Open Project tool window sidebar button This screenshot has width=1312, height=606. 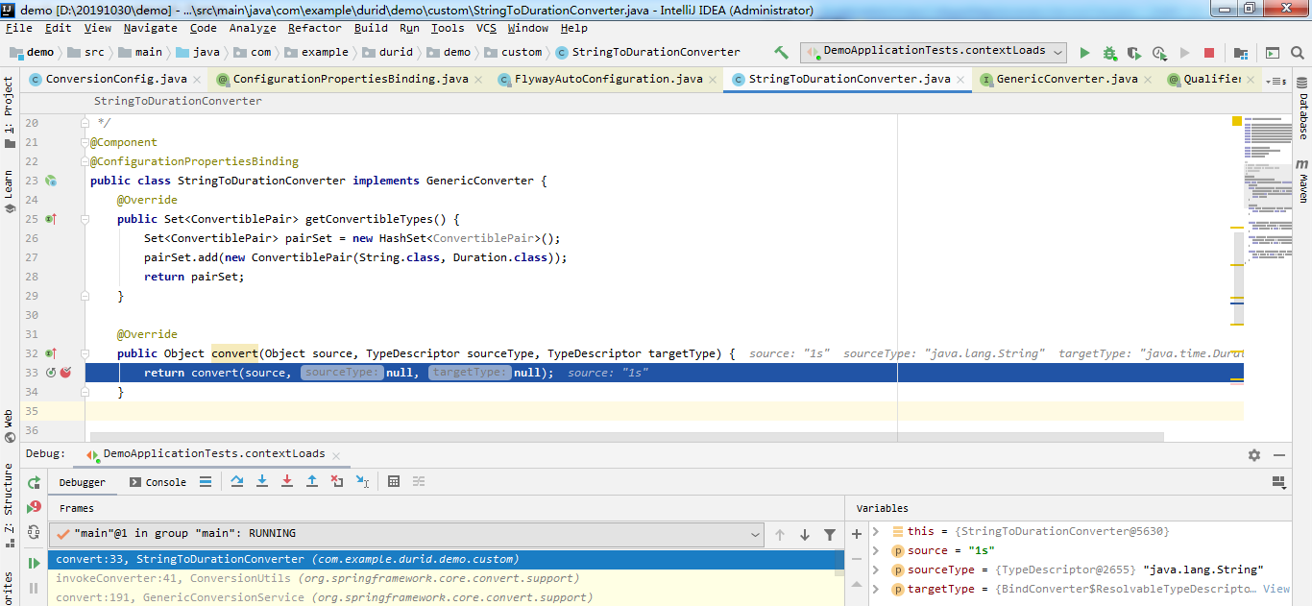pyautogui.click(x=9, y=113)
